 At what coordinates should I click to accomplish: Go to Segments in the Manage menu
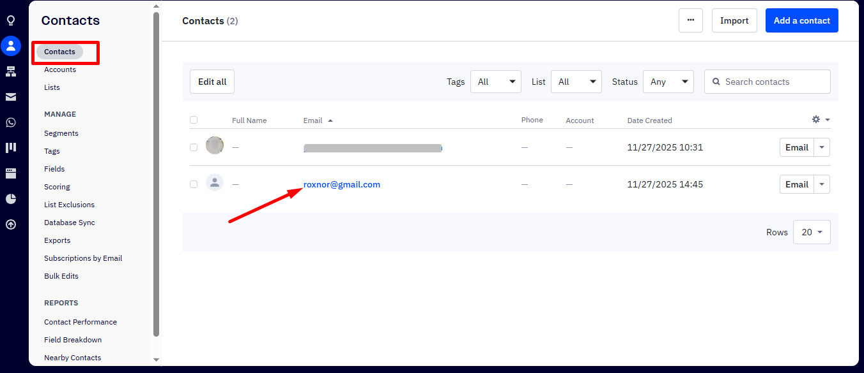click(61, 133)
